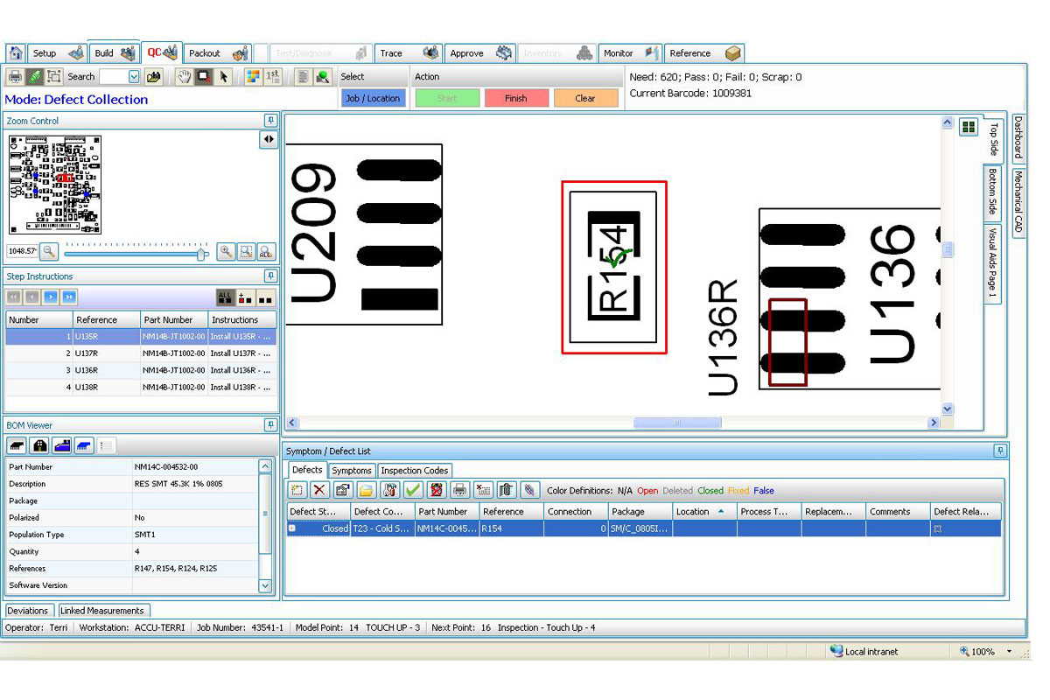Open the Trace ribbon tab

tap(393, 52)
